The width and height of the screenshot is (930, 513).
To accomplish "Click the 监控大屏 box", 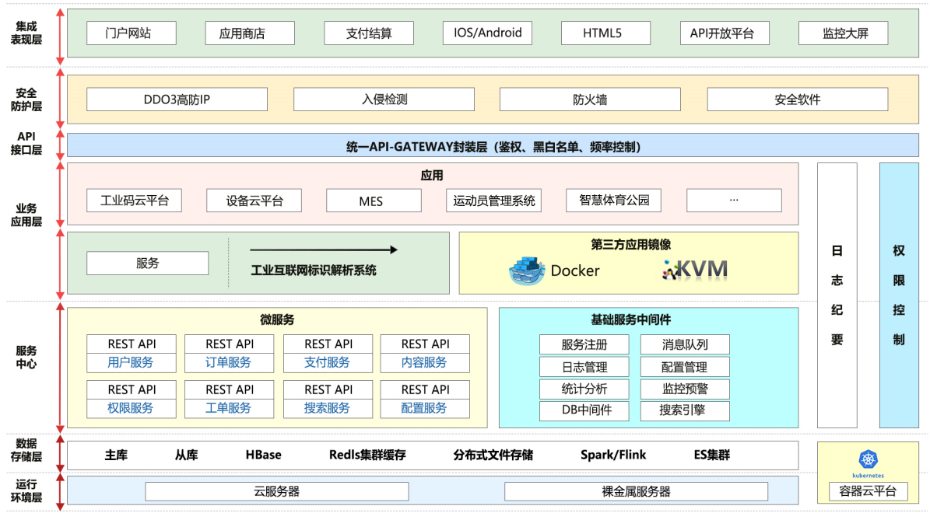I will (x=844, y=33).
